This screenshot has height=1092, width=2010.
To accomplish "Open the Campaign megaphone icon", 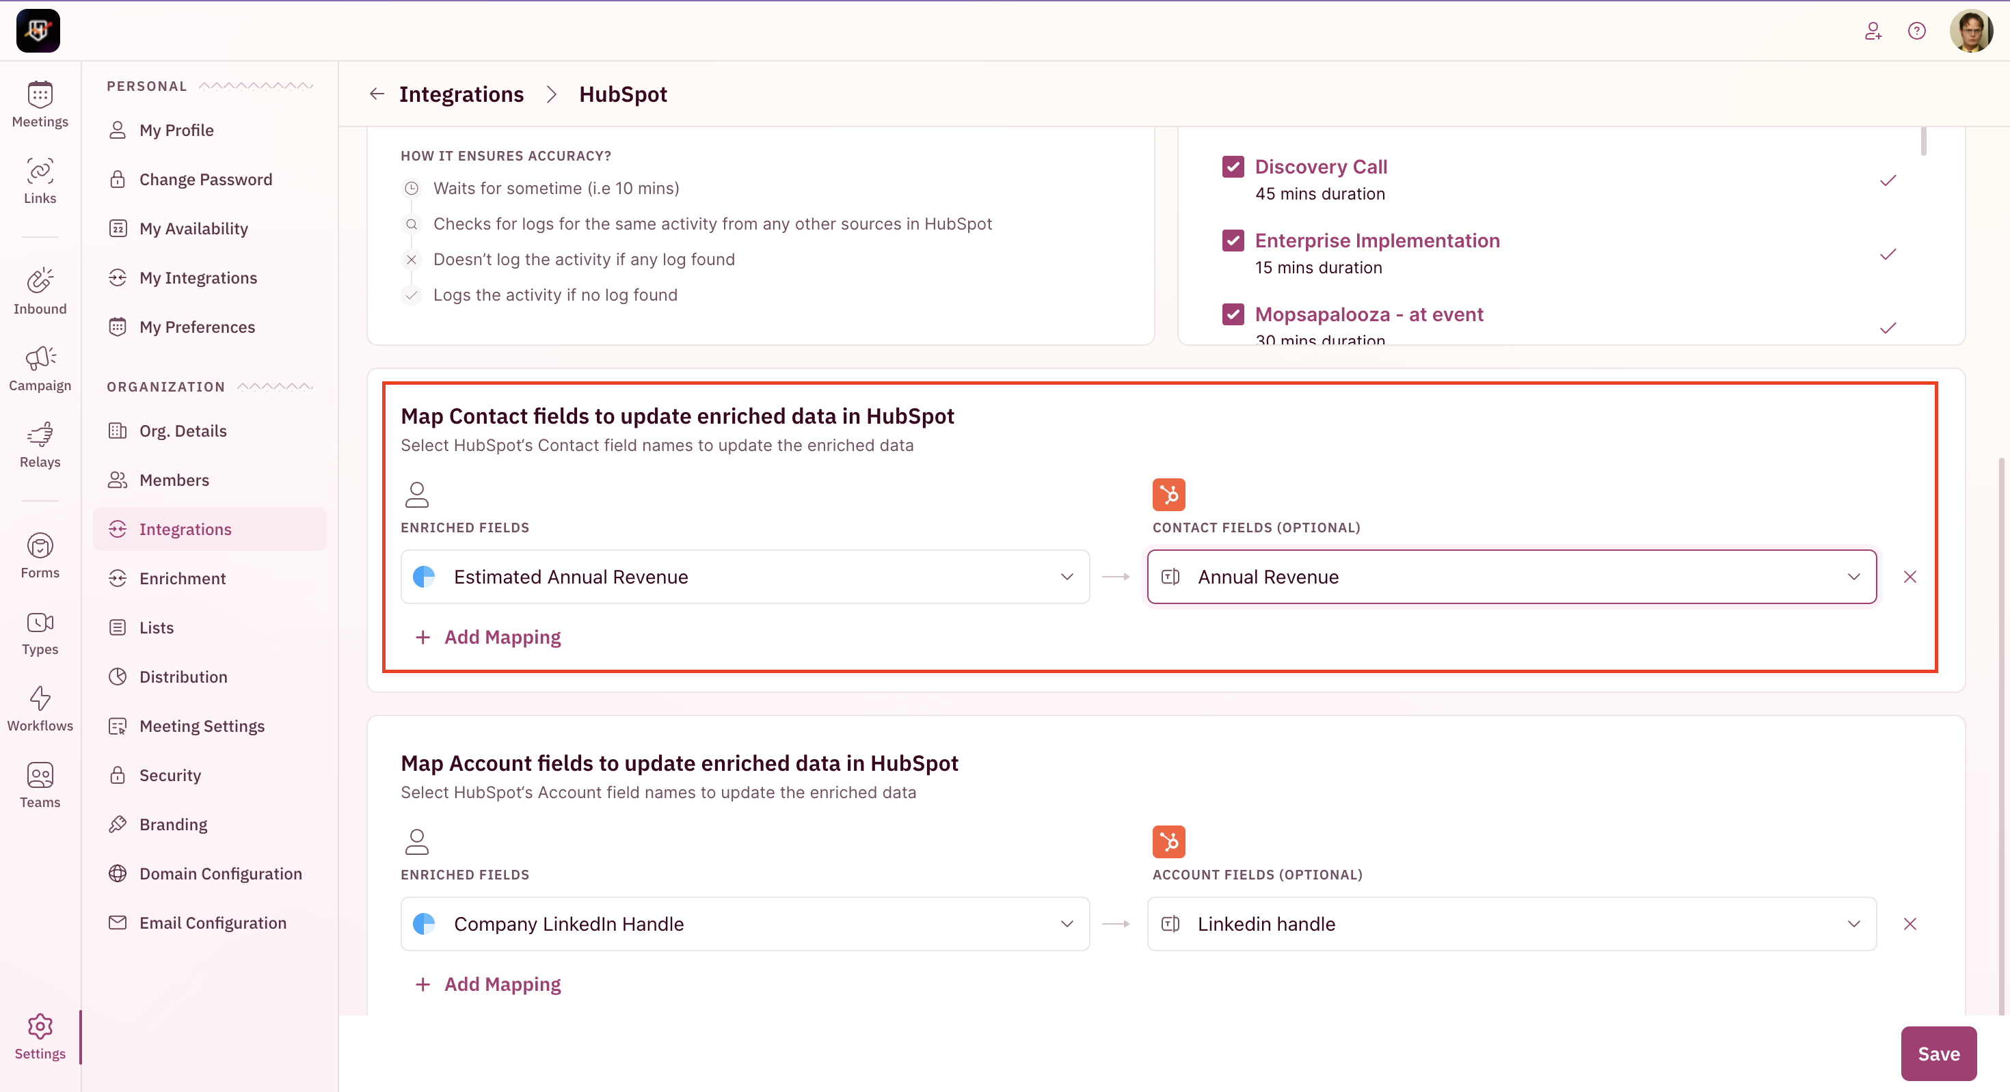I will click(x=40, y=368).
